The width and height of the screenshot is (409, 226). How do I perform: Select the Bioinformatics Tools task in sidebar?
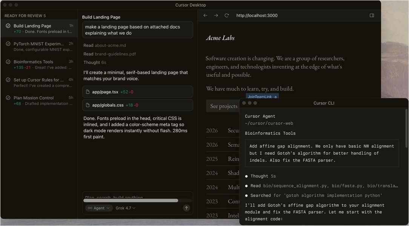pos(39,65)
